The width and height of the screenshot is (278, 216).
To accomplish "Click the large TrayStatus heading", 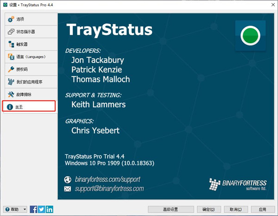I will 109,30.
